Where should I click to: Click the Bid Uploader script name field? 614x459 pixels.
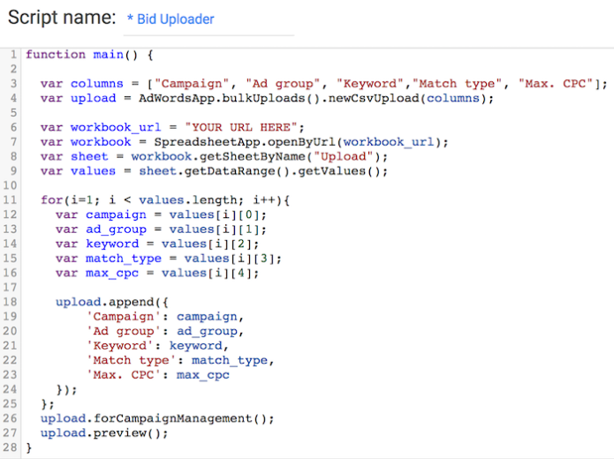click(x=208, y=19)
